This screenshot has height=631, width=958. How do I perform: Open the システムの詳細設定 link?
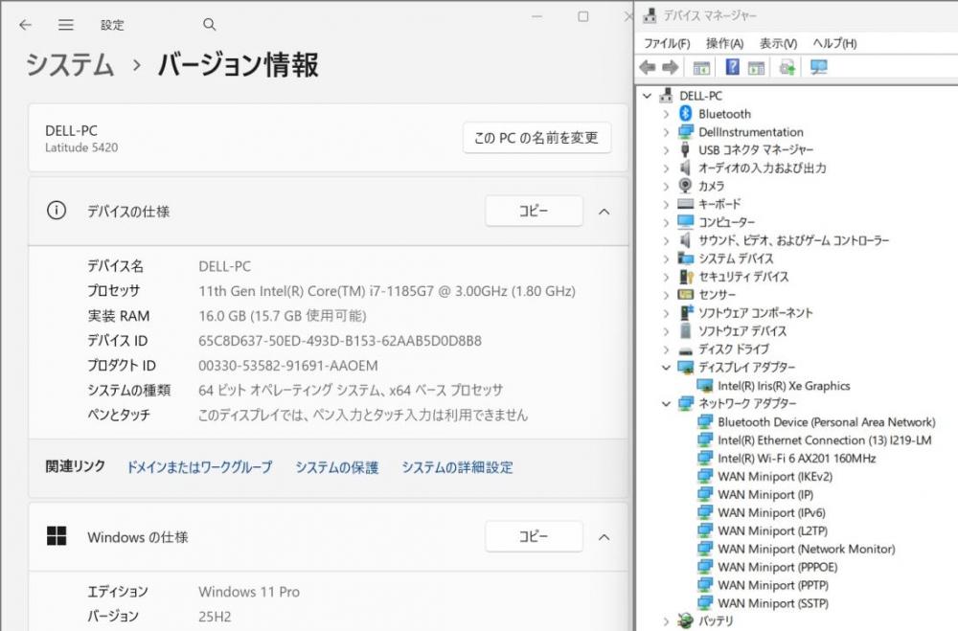pos(457,467)
